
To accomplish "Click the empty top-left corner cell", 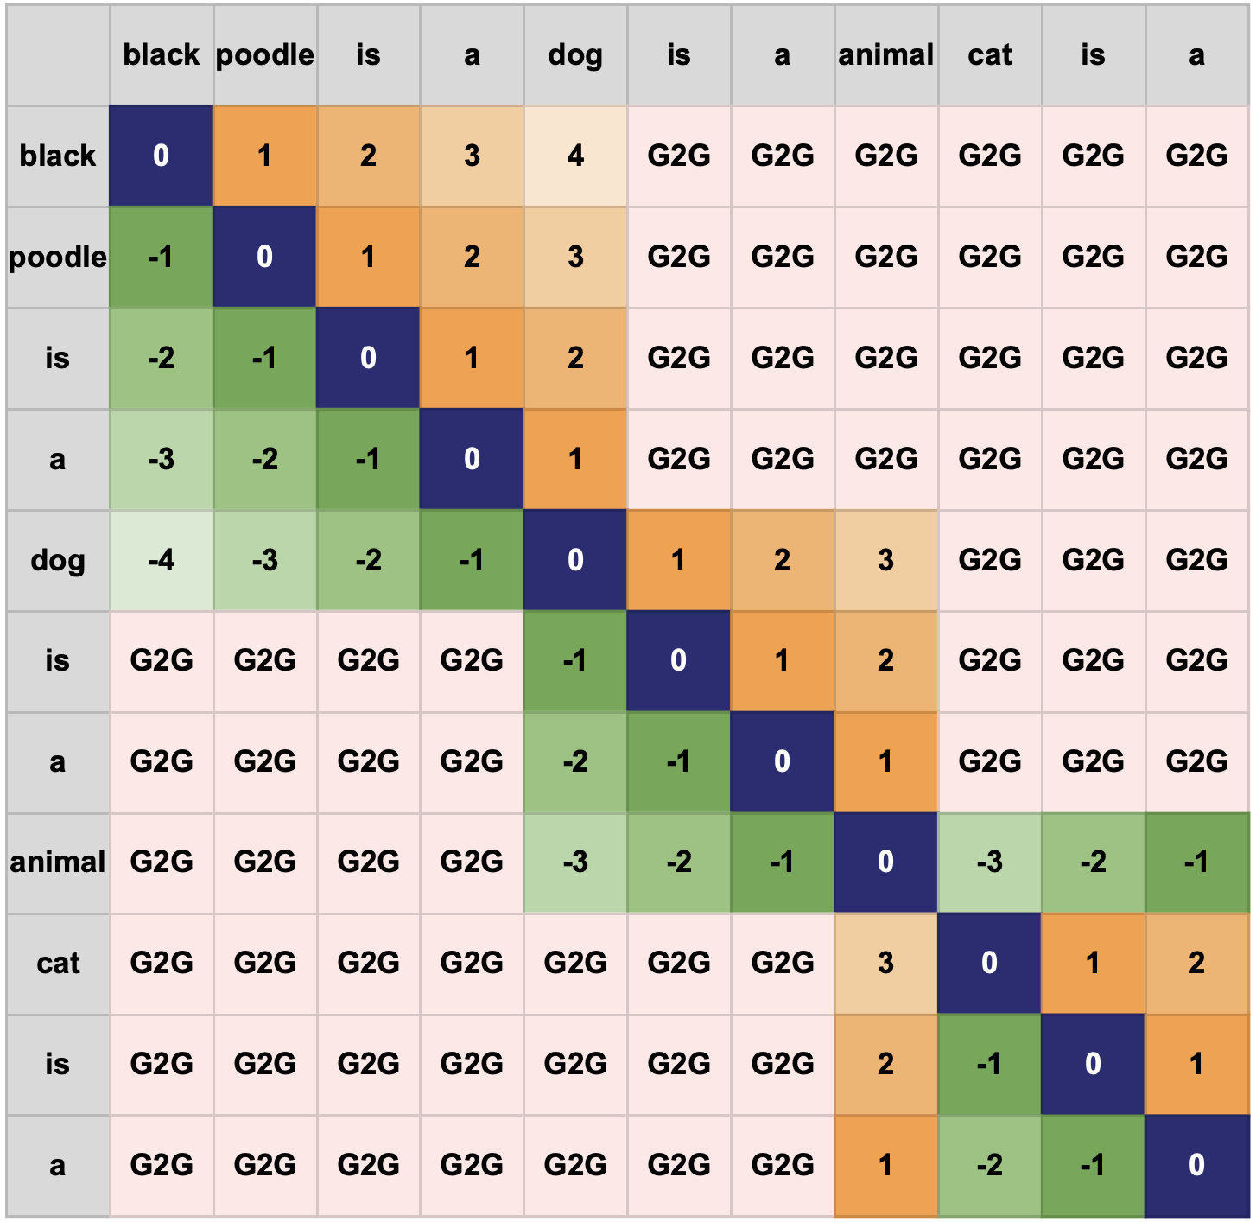I will (x=58, y=55).
